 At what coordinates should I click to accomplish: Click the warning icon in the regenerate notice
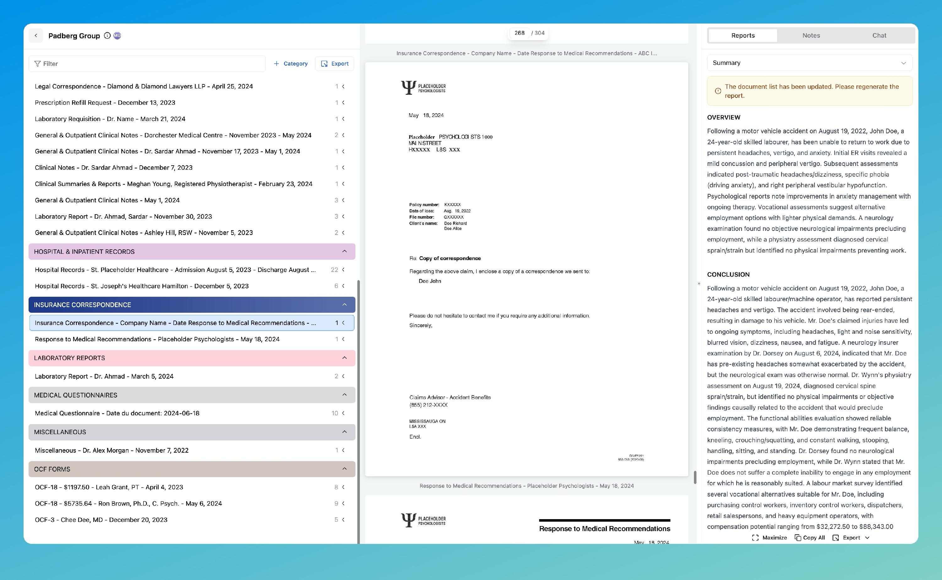pyautogui.click(x=718, y=91)
